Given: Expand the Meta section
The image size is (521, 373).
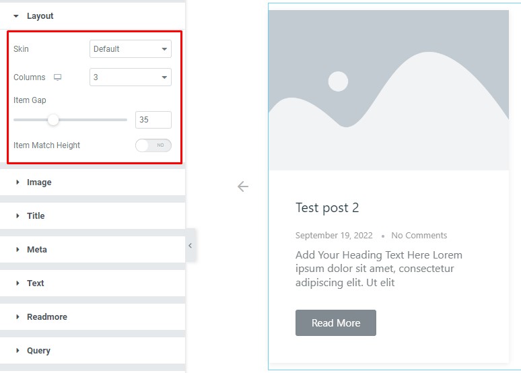Looking at the screenshot, I should 92,249.
